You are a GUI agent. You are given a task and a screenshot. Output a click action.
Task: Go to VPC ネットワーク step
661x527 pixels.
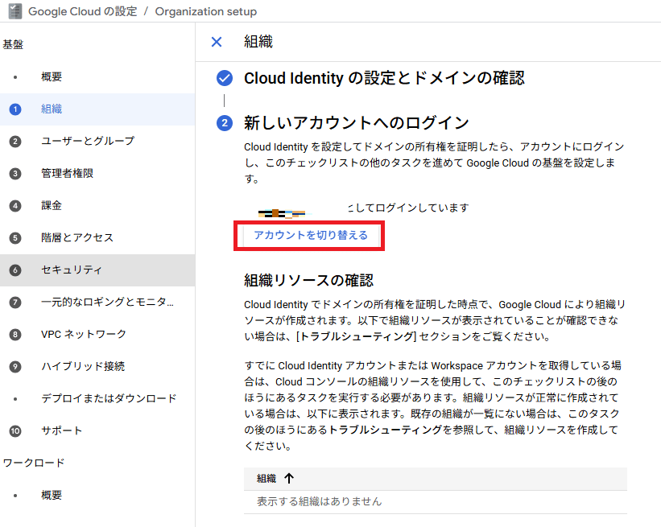click(x=97, y=335)
